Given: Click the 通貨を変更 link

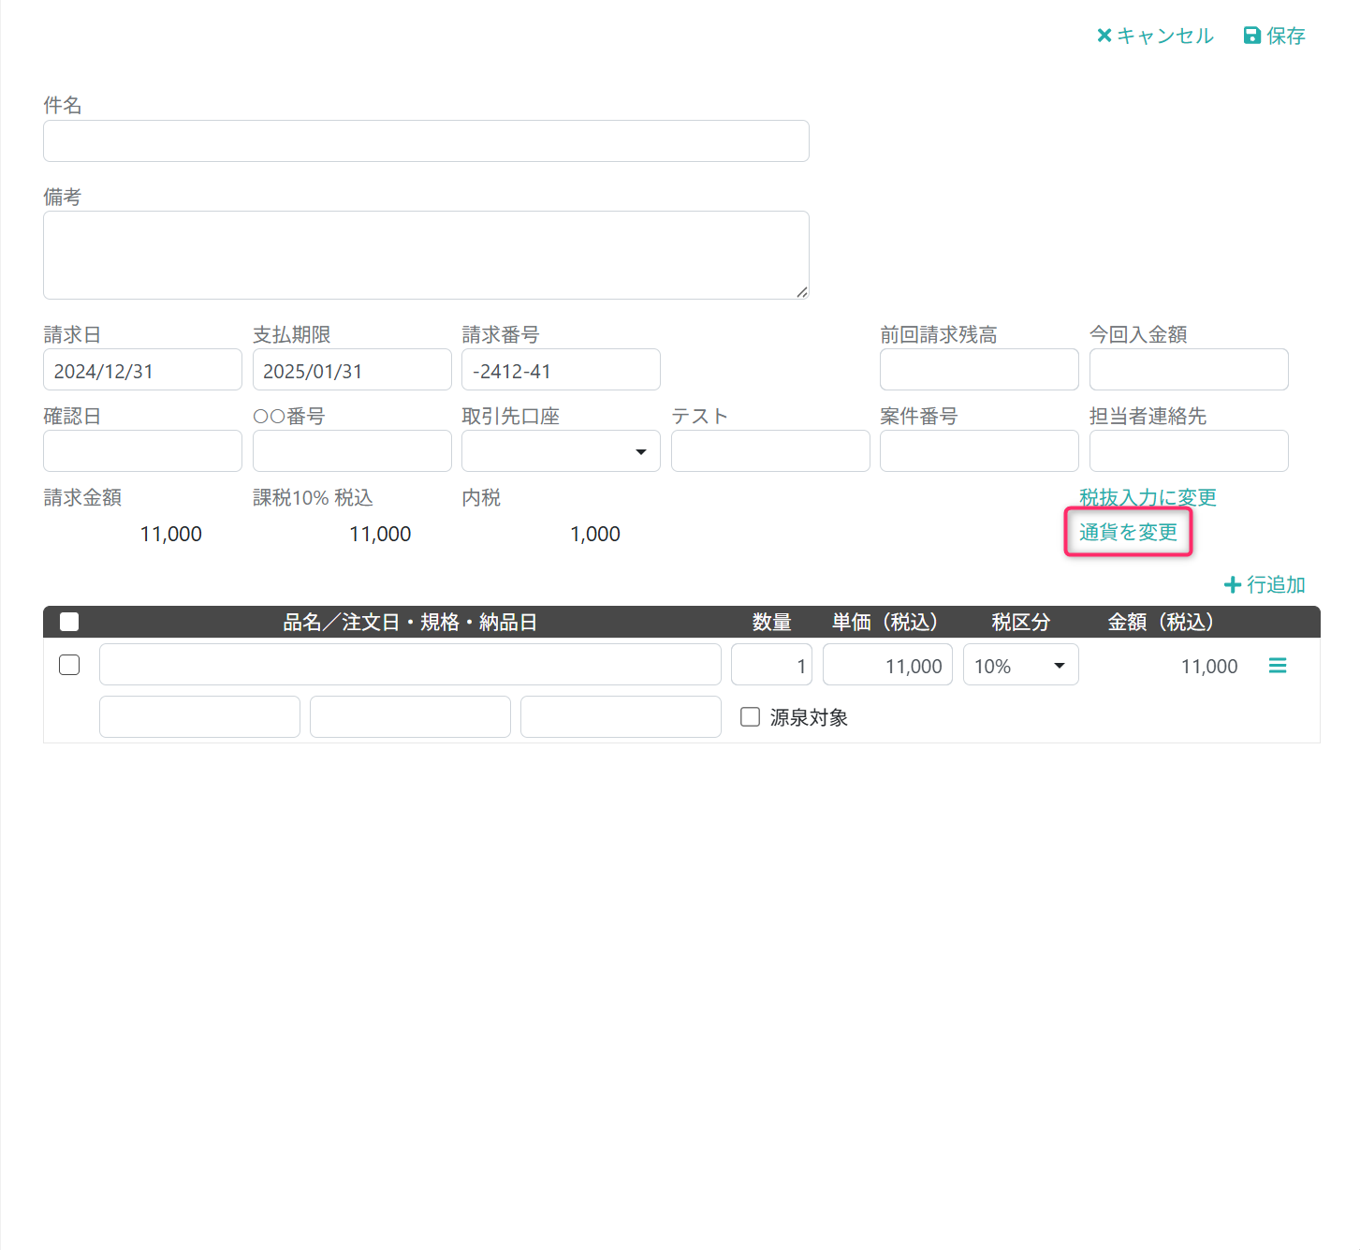Looking at the screenshot, I should click(1128, 532).
